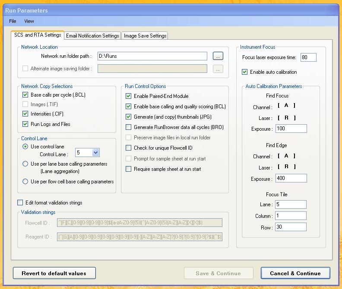Uncheck Intensities (.CIF) checkbox
Image resolution: width=342 pixels, height=289 pixels.
coord(25,114)
